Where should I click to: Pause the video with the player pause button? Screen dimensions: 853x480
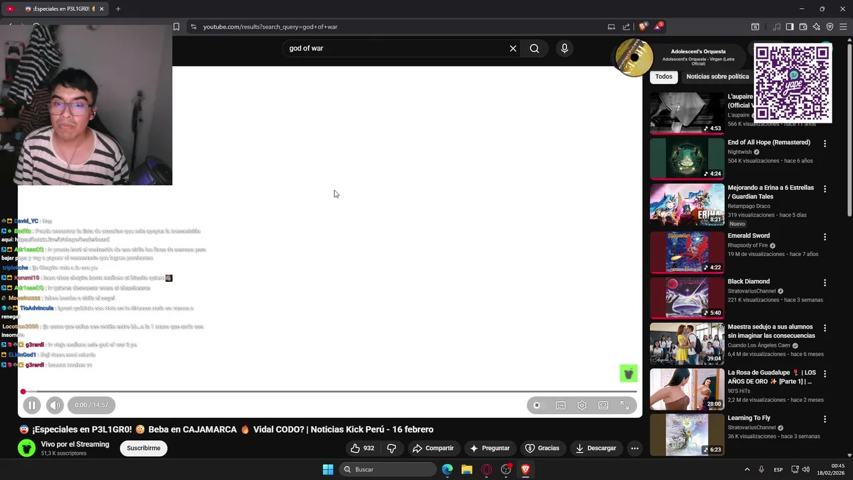[31, 405]
